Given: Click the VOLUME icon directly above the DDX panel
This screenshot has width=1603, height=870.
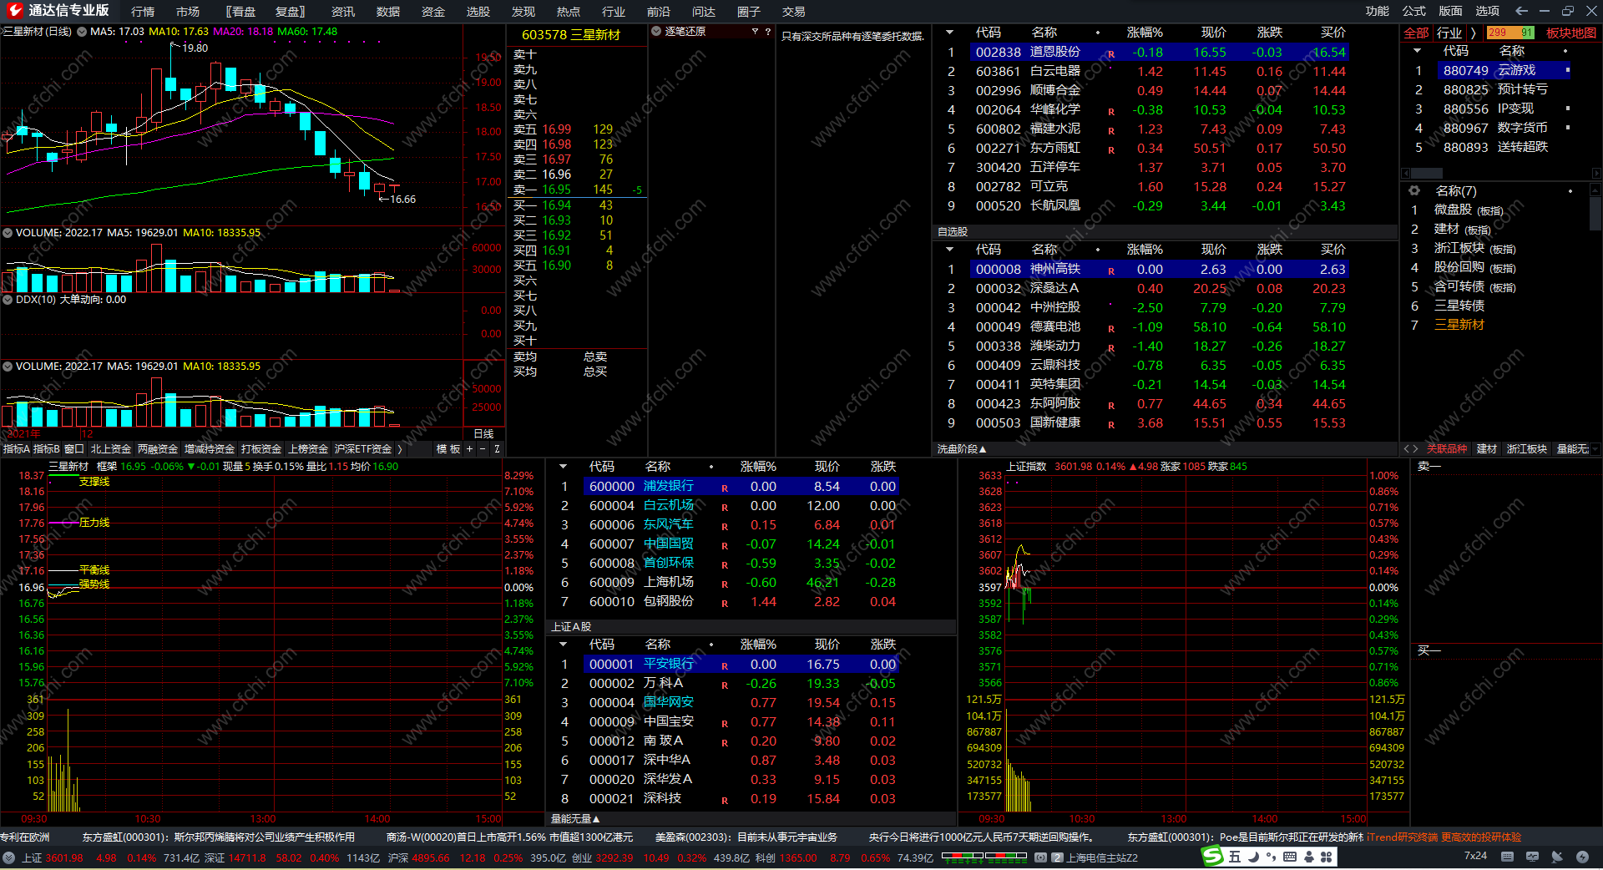Looking at the screenshot, I should 8,233.
